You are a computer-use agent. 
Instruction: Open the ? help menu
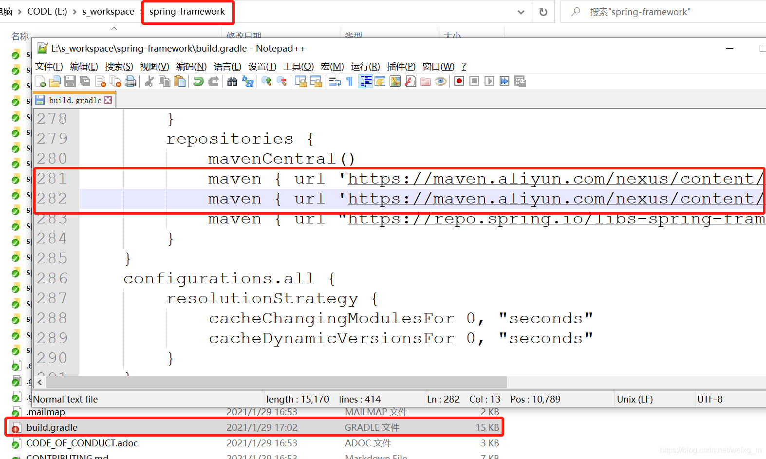(464, 66)
